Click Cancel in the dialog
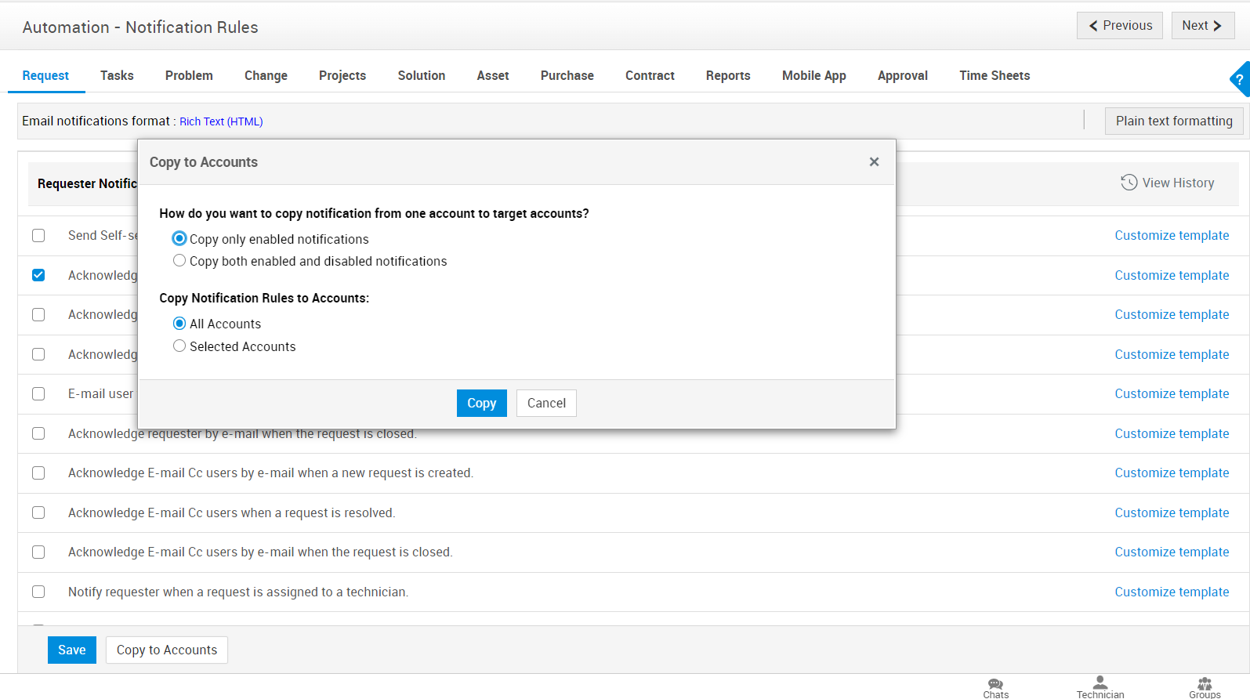The height and width of the screenshot is (699, 1250). [546, 404]
